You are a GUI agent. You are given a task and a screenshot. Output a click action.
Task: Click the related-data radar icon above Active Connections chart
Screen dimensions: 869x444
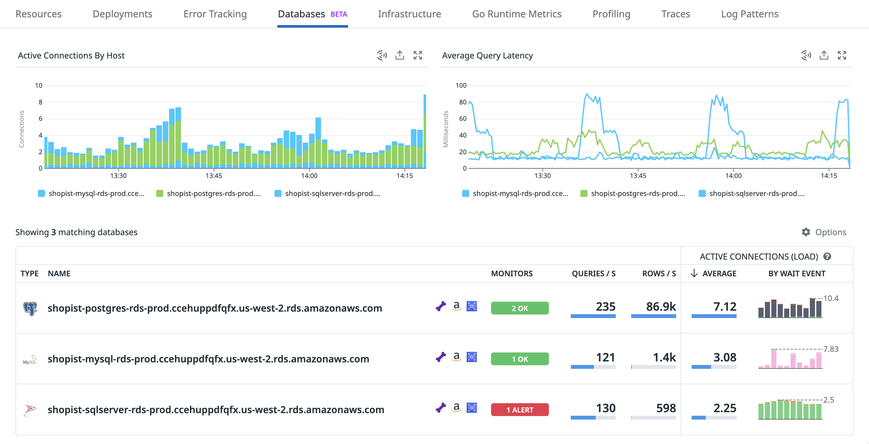point(381,55)
